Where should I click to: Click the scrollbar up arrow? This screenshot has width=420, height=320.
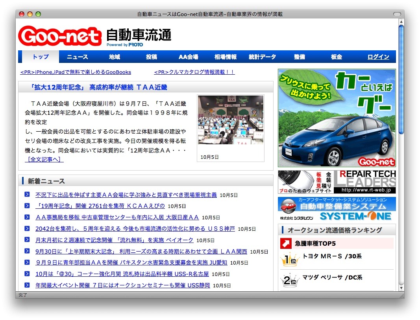pos(401,21)
